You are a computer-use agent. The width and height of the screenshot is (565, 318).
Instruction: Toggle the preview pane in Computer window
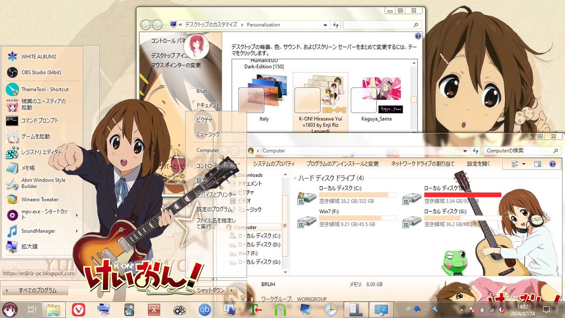click(538, 164)
